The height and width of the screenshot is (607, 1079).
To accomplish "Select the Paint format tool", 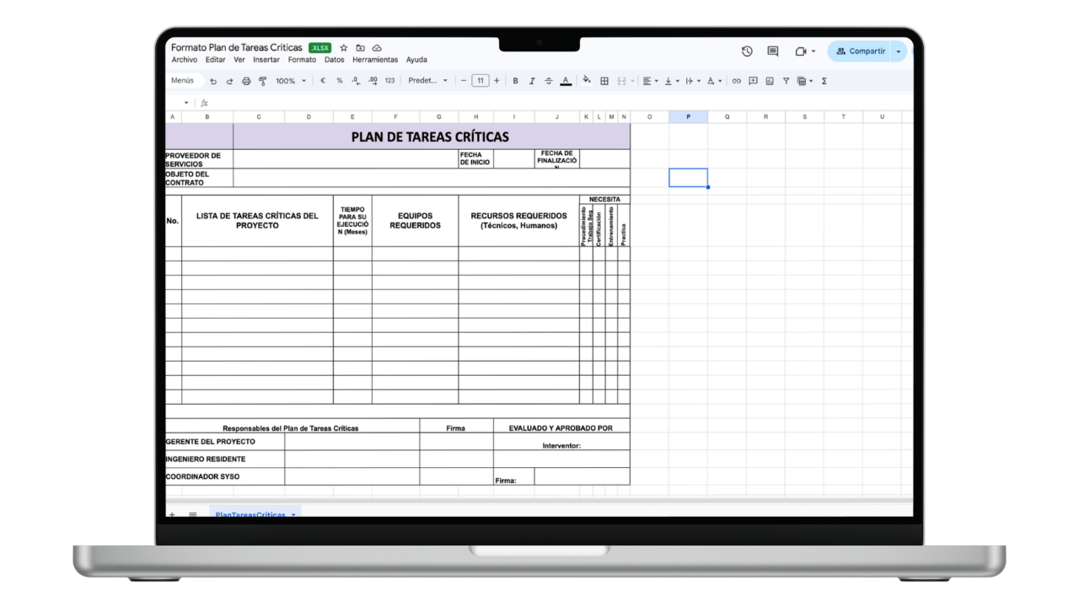I will (262, 81).
